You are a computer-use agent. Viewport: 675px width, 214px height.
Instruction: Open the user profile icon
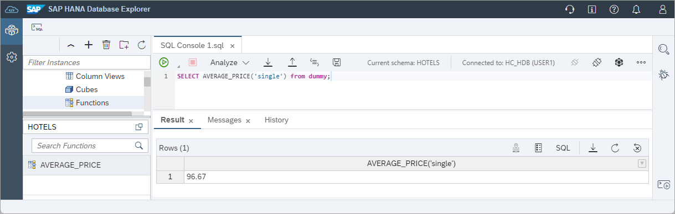coord(663,9)
